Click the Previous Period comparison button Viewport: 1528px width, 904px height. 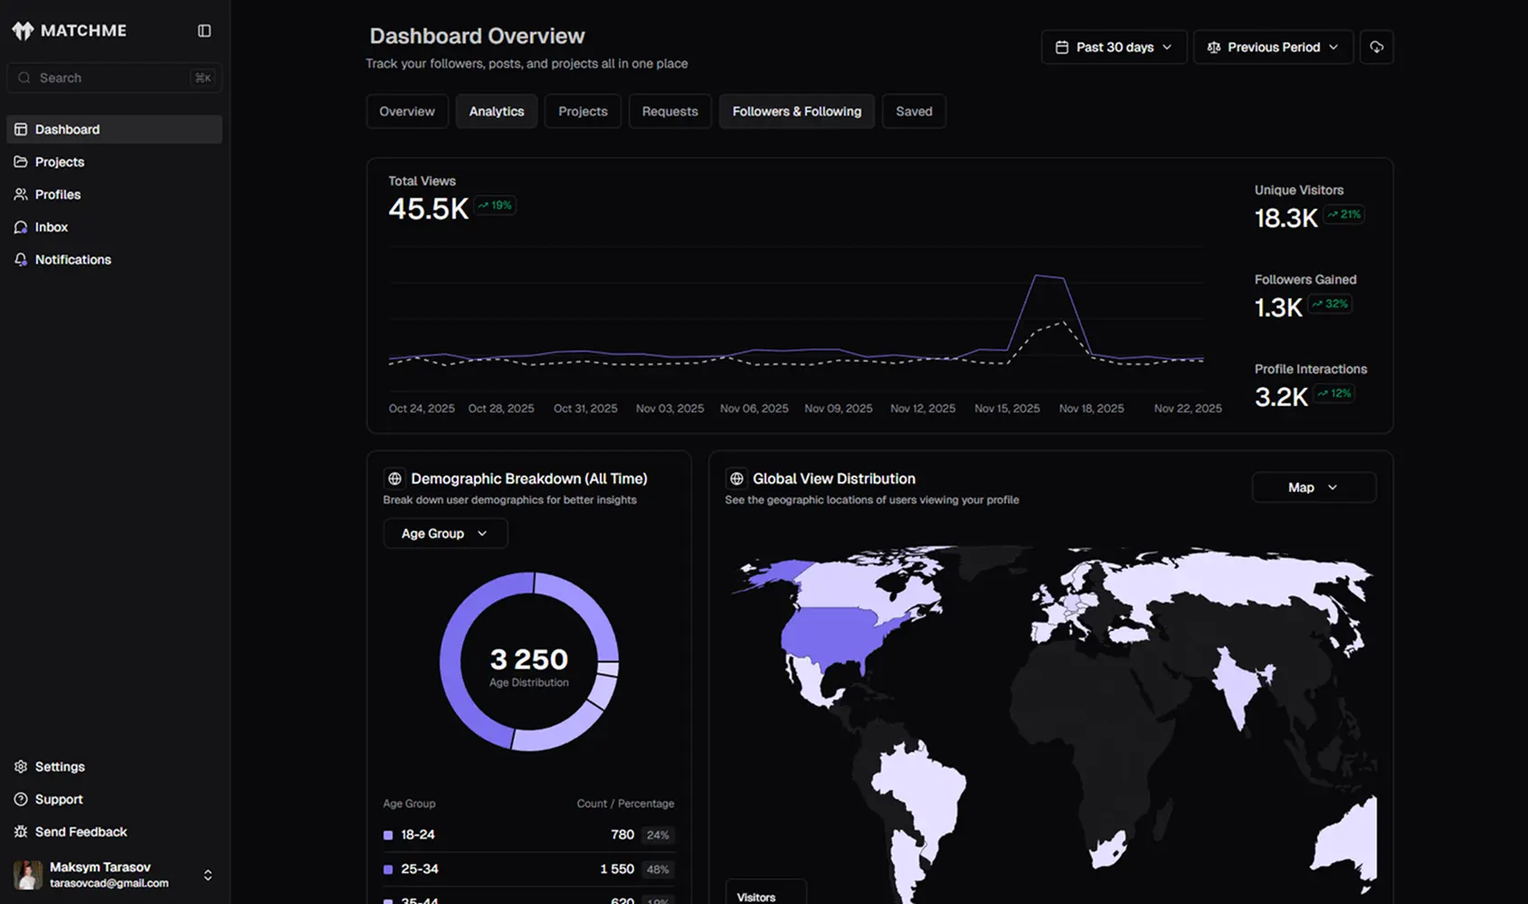(1273, 46)
